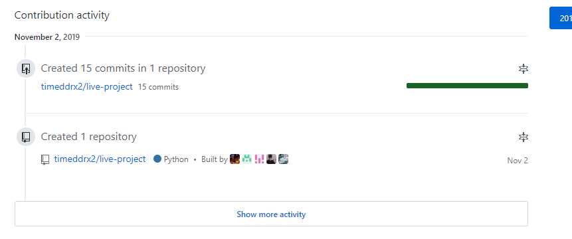The width and height of the screenshot is (572, 239).
Task: Click the push commits icon on the timeline
Action: point(25,68)
